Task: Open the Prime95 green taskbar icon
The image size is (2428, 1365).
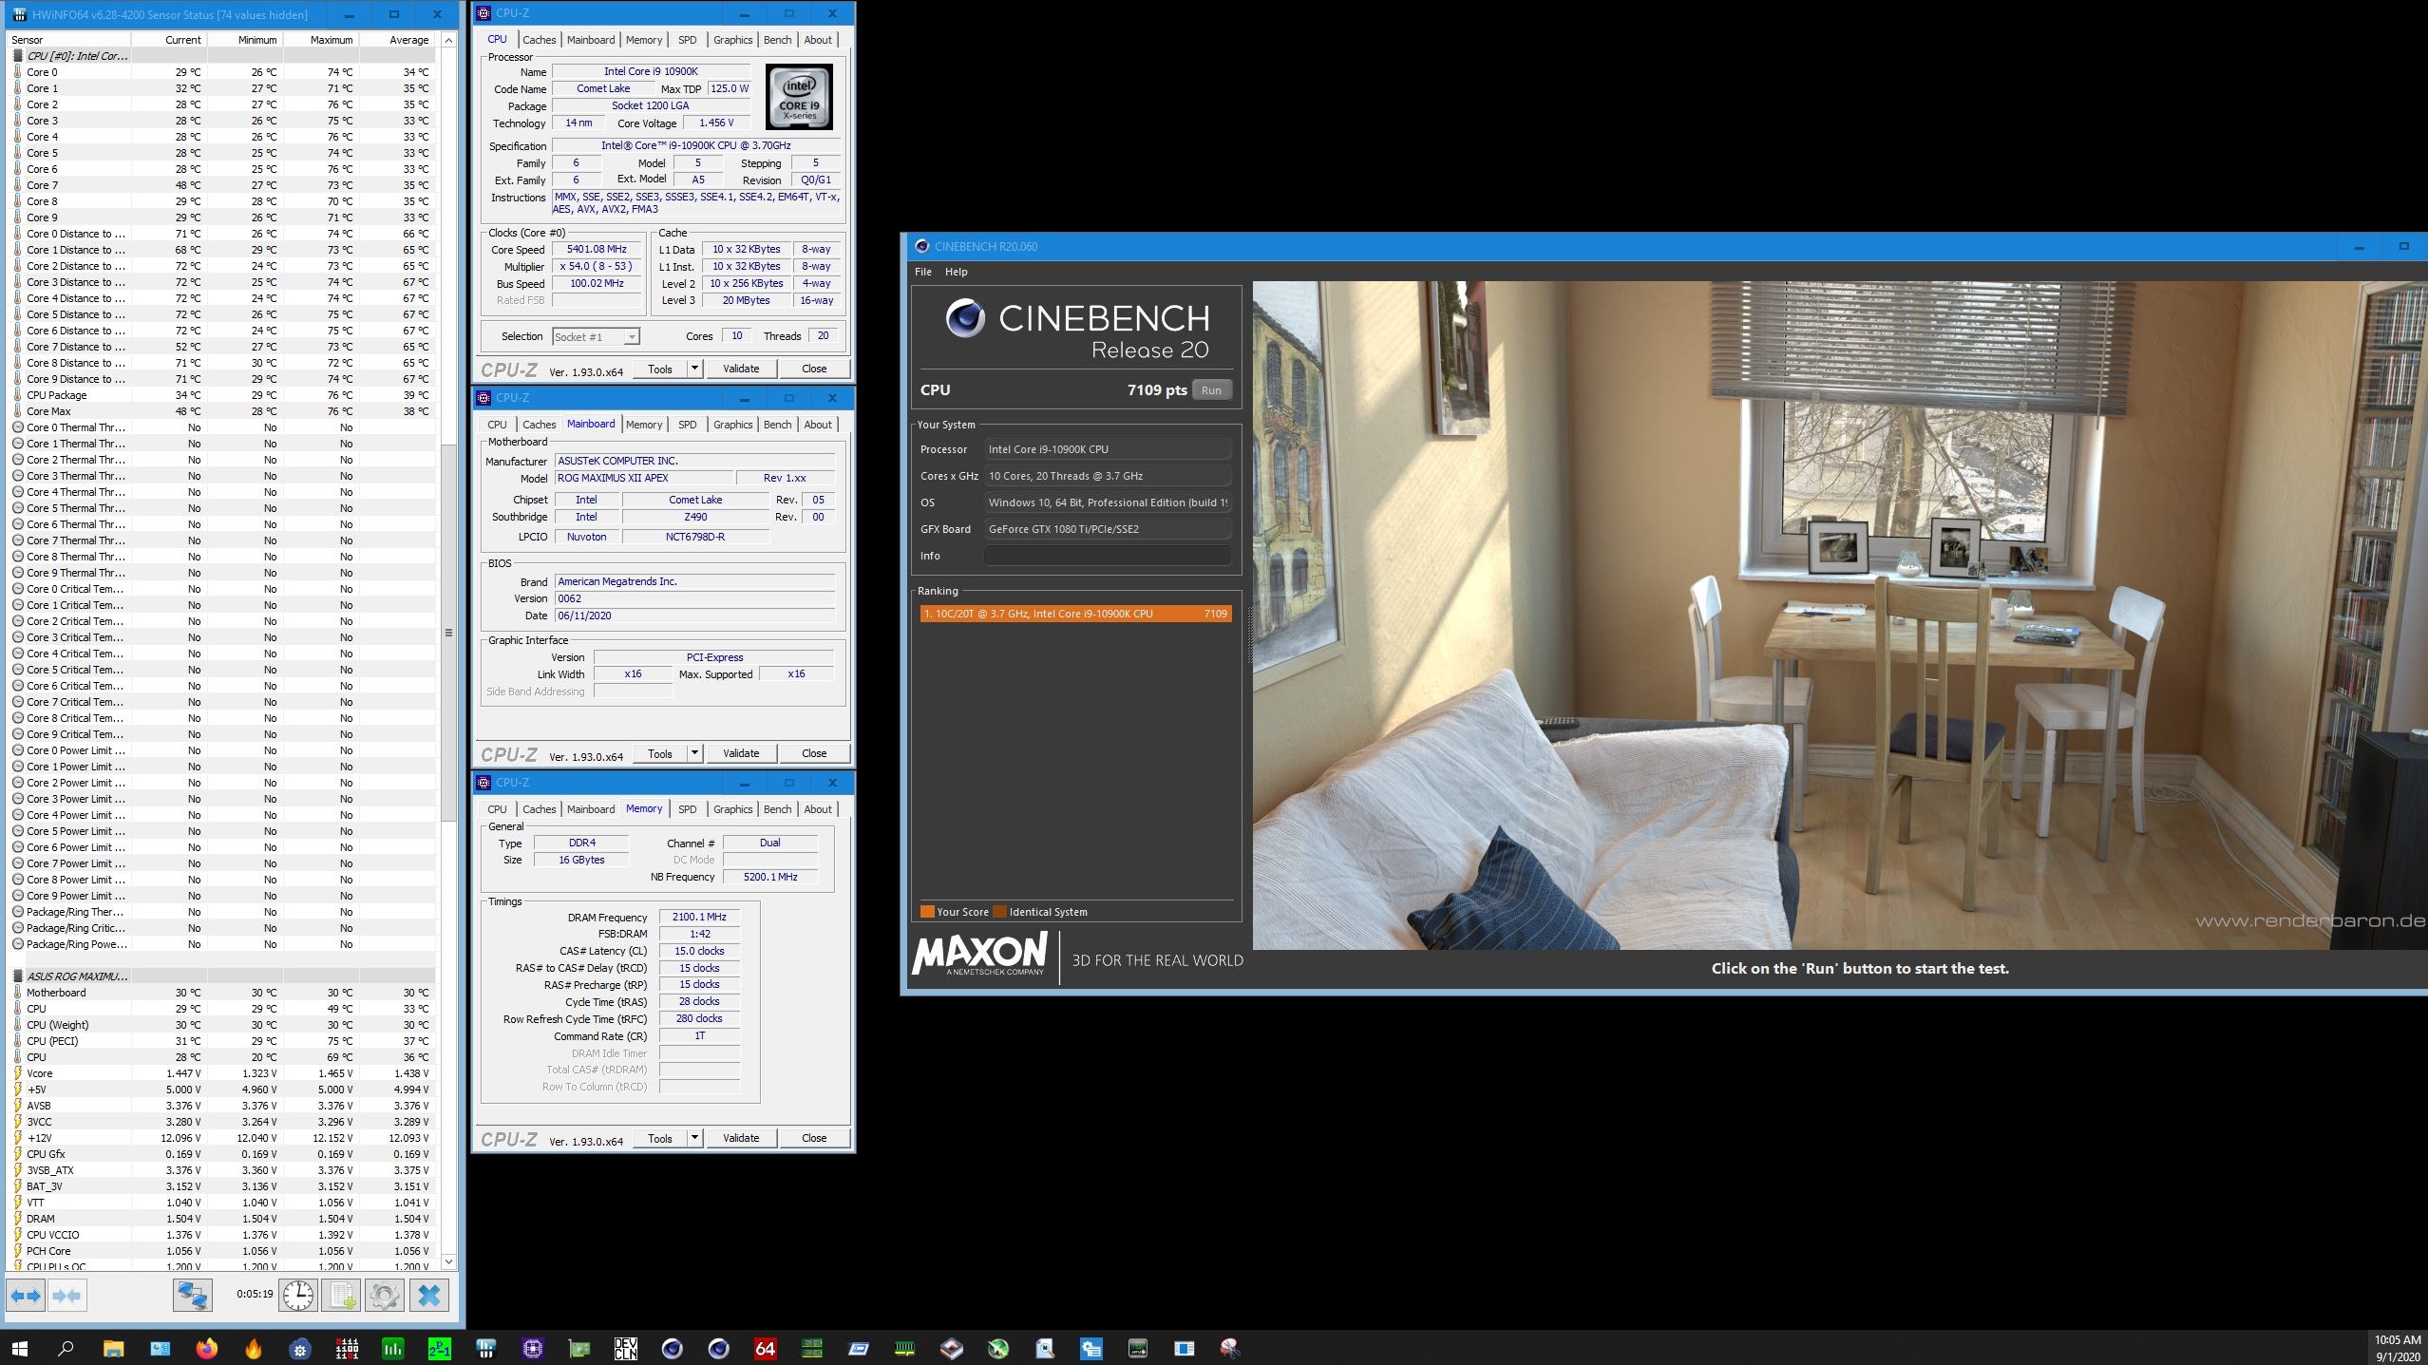Action: [439, 1348]
